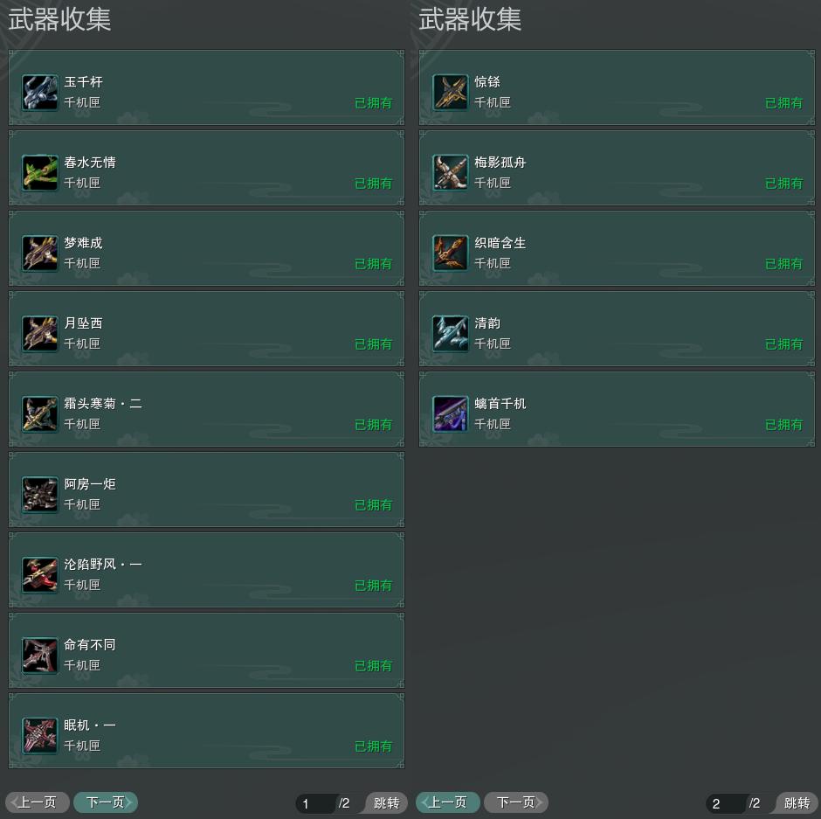Screen dimensions: 821x819
Task: Click the green 春水无情 weapon icon
Action: coord(40,173)
